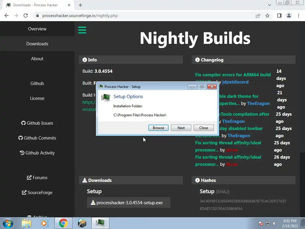Click the share page icon in address bar
The width and height of the screenshot is (305, 229).
(x=258, y=16)
